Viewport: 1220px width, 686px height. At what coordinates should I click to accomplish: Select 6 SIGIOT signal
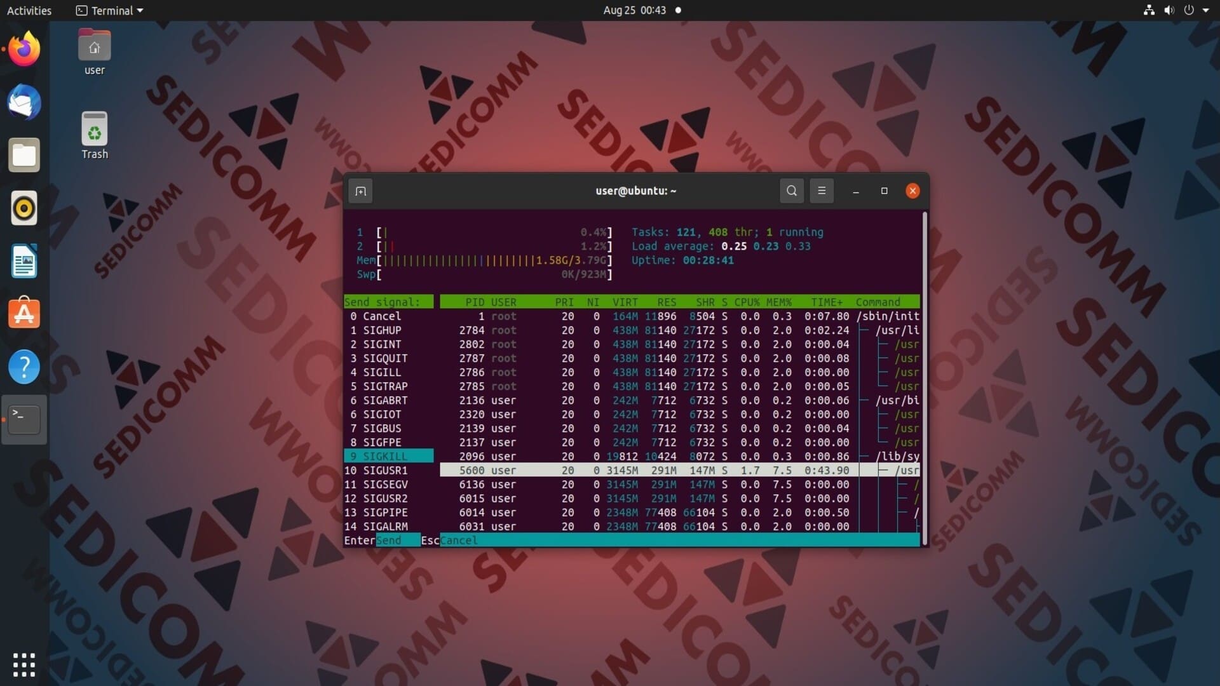tap(389, 414)
